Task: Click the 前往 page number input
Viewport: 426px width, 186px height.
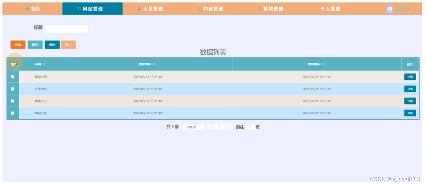Action: pos(250,127)
